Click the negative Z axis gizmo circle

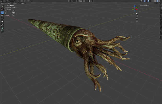(x=135, y=11)
